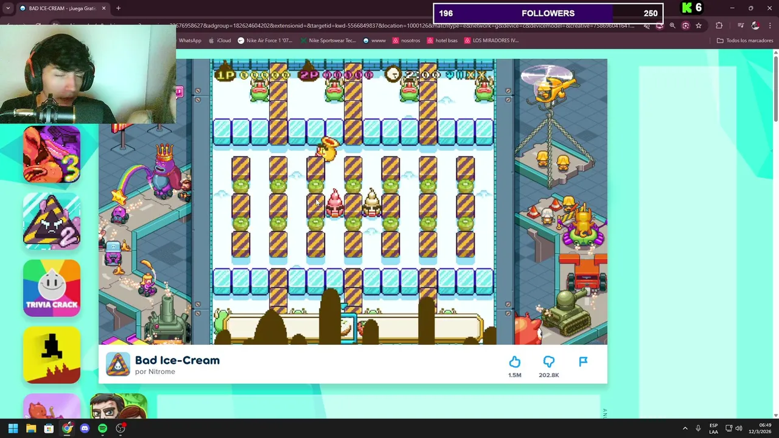The image size is (779, 438).
Task: Open the Chrome profile avatar
Action: [755, 26]
